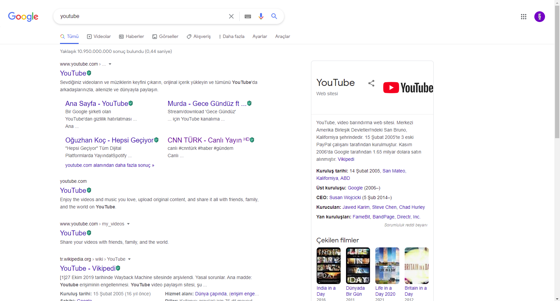560x301 pixels.
Task: Open the Steve Chen founder link
Action: coord(384,207)
